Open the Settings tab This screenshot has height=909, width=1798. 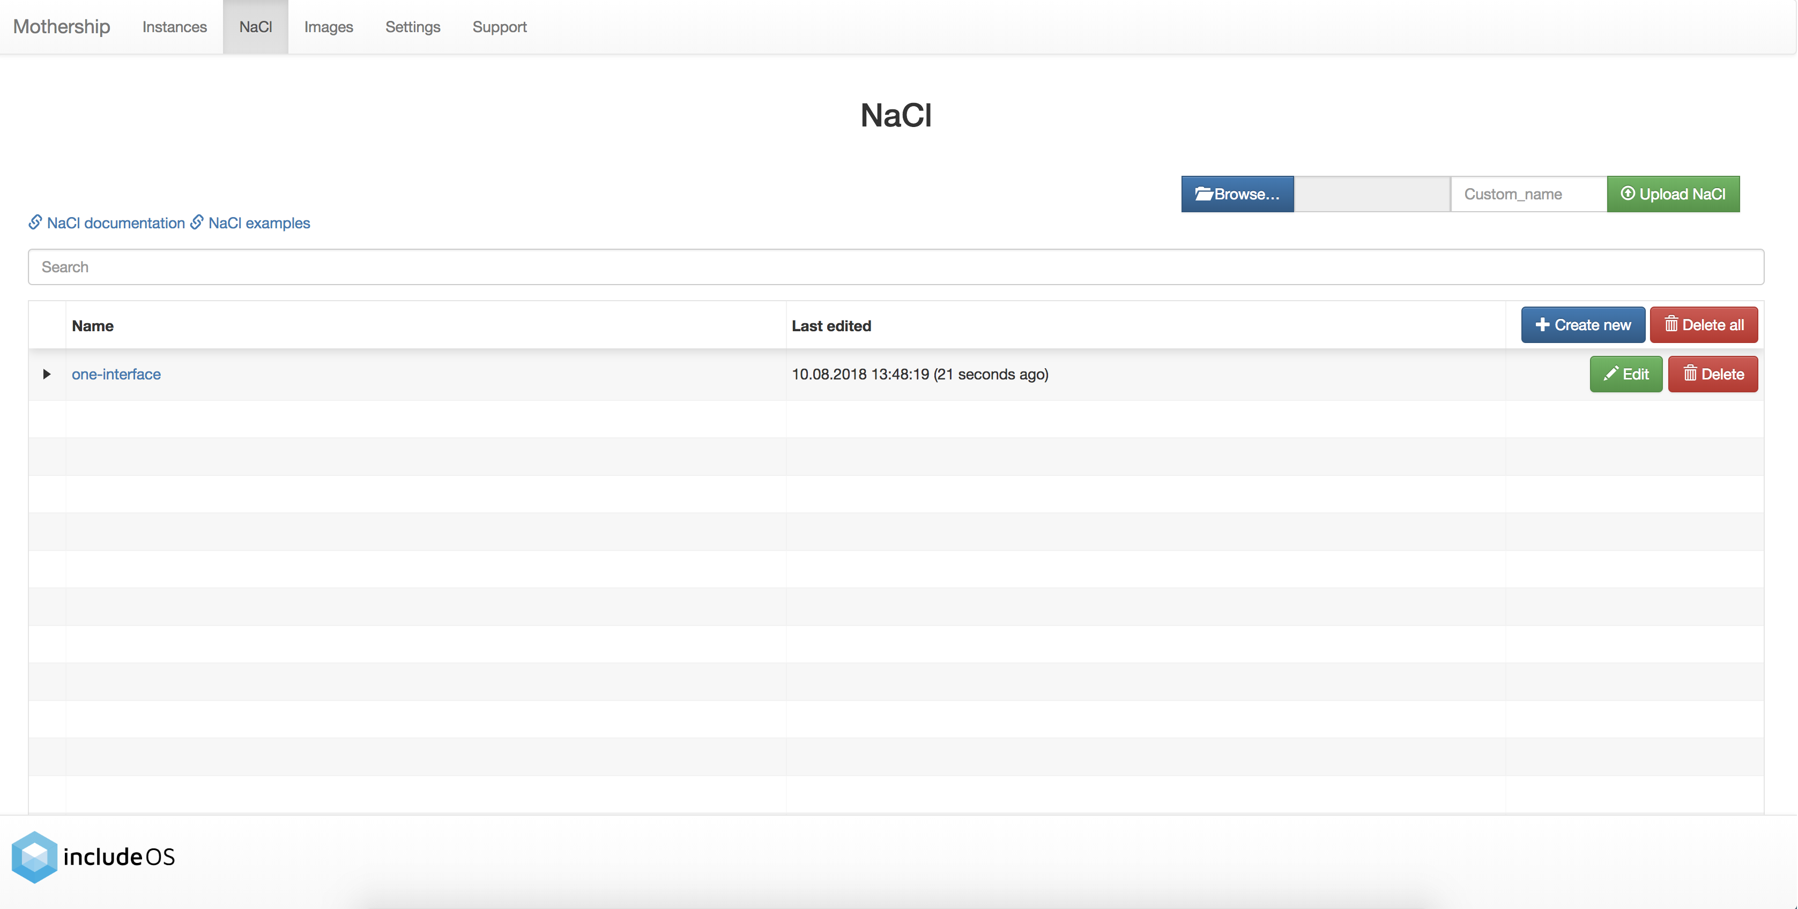[x=412, y=26]
